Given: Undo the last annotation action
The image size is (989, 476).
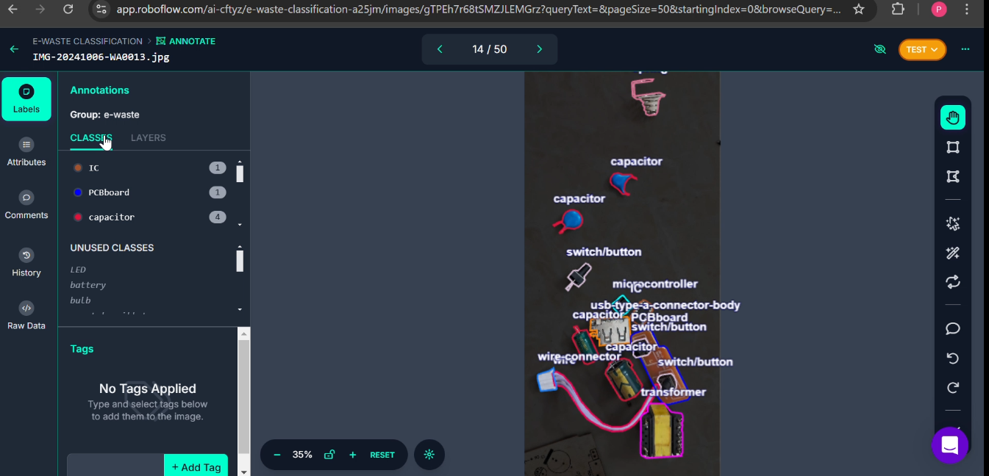Looking at the screenshot, I should point(953,358).
